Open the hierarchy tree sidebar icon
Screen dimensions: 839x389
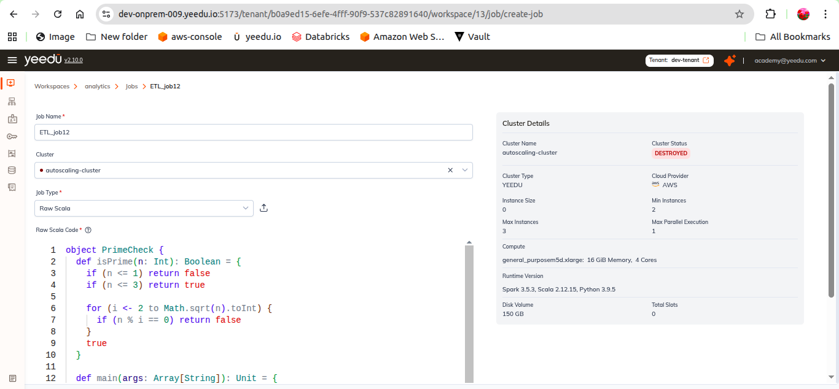(x=12, y=101)
